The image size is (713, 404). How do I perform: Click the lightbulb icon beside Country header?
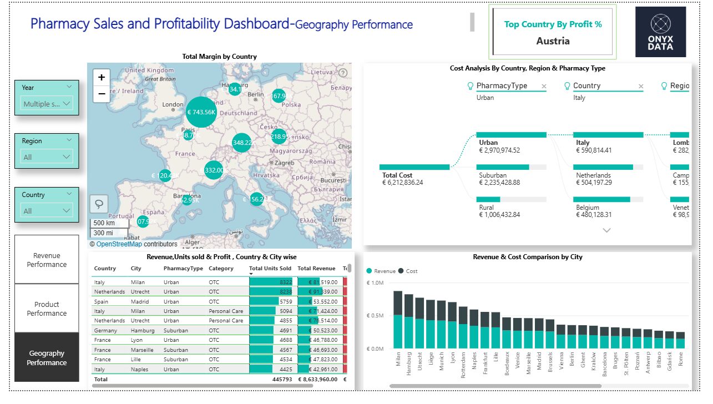(x=567, y=86)
